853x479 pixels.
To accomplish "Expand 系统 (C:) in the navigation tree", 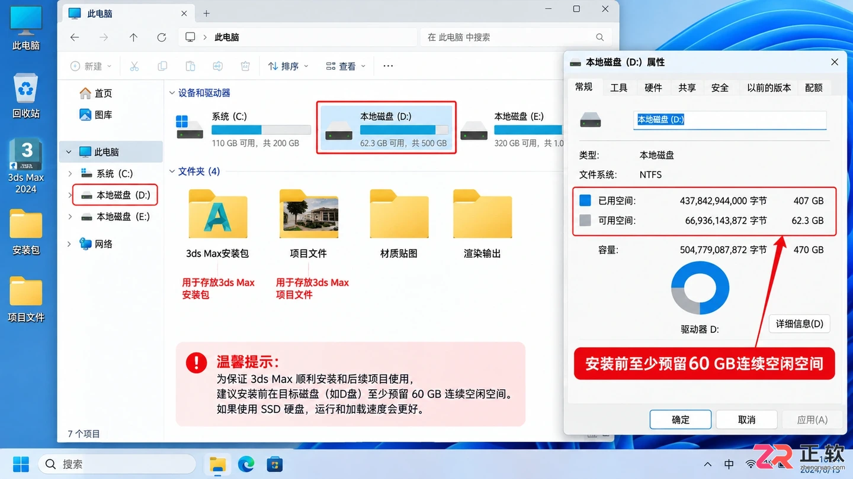I will click(x=70, y=173).
